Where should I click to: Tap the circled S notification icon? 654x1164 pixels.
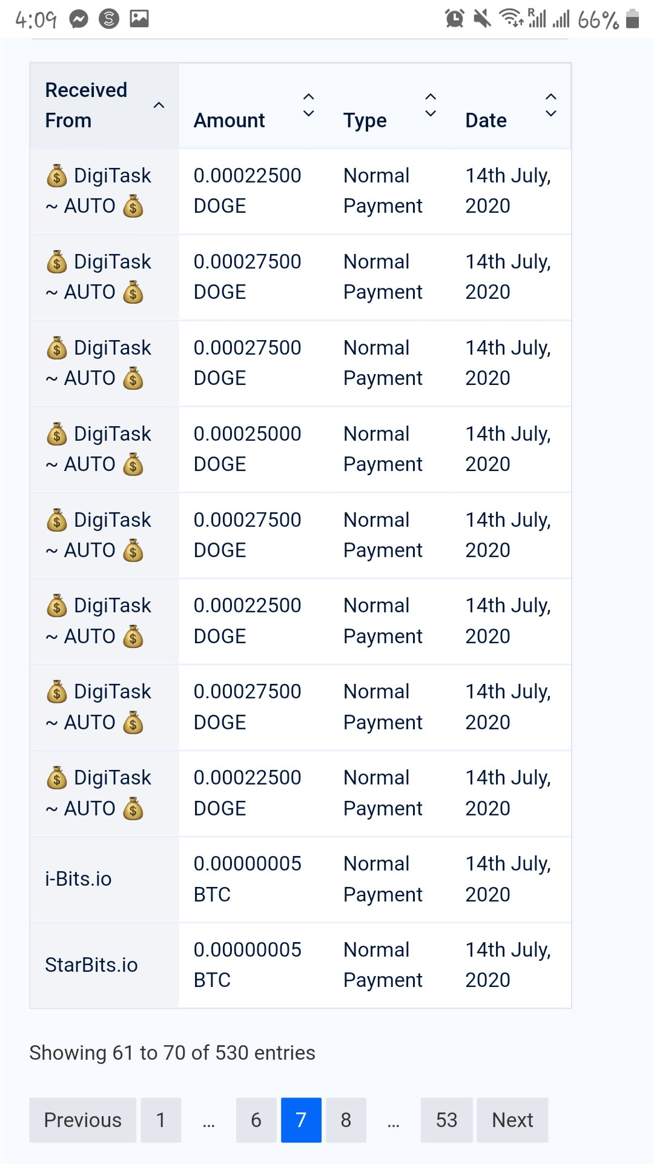[x=109, y=19]
